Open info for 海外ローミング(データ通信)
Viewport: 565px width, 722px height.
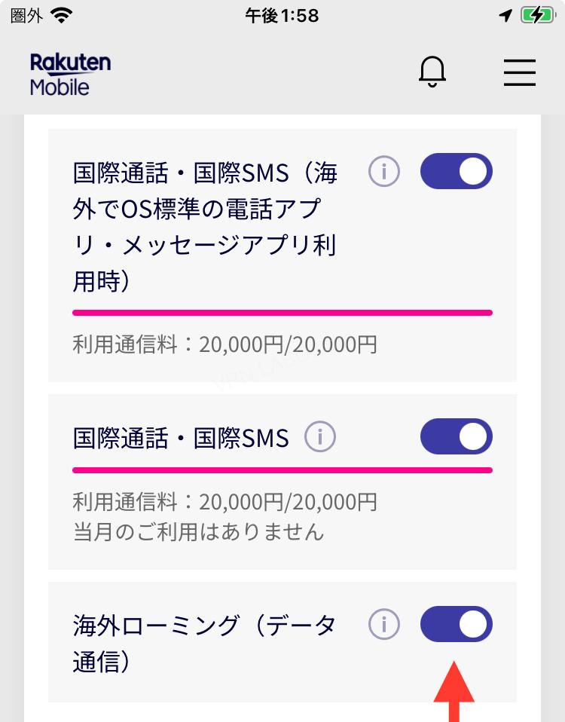[x=384, y=624]
